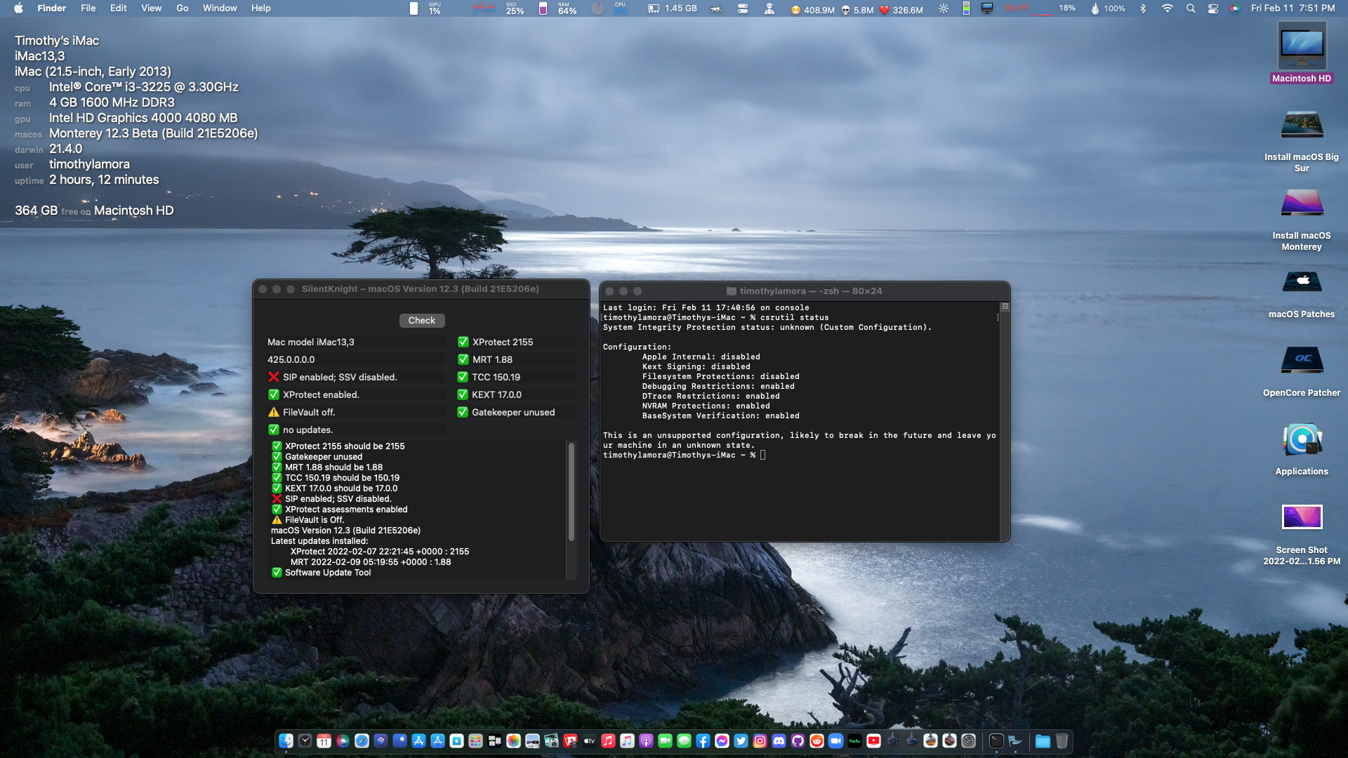Open YouTube from the dock
Image resolution: width=1348 pixels, height=758 pixels.
tap(873, 740)
